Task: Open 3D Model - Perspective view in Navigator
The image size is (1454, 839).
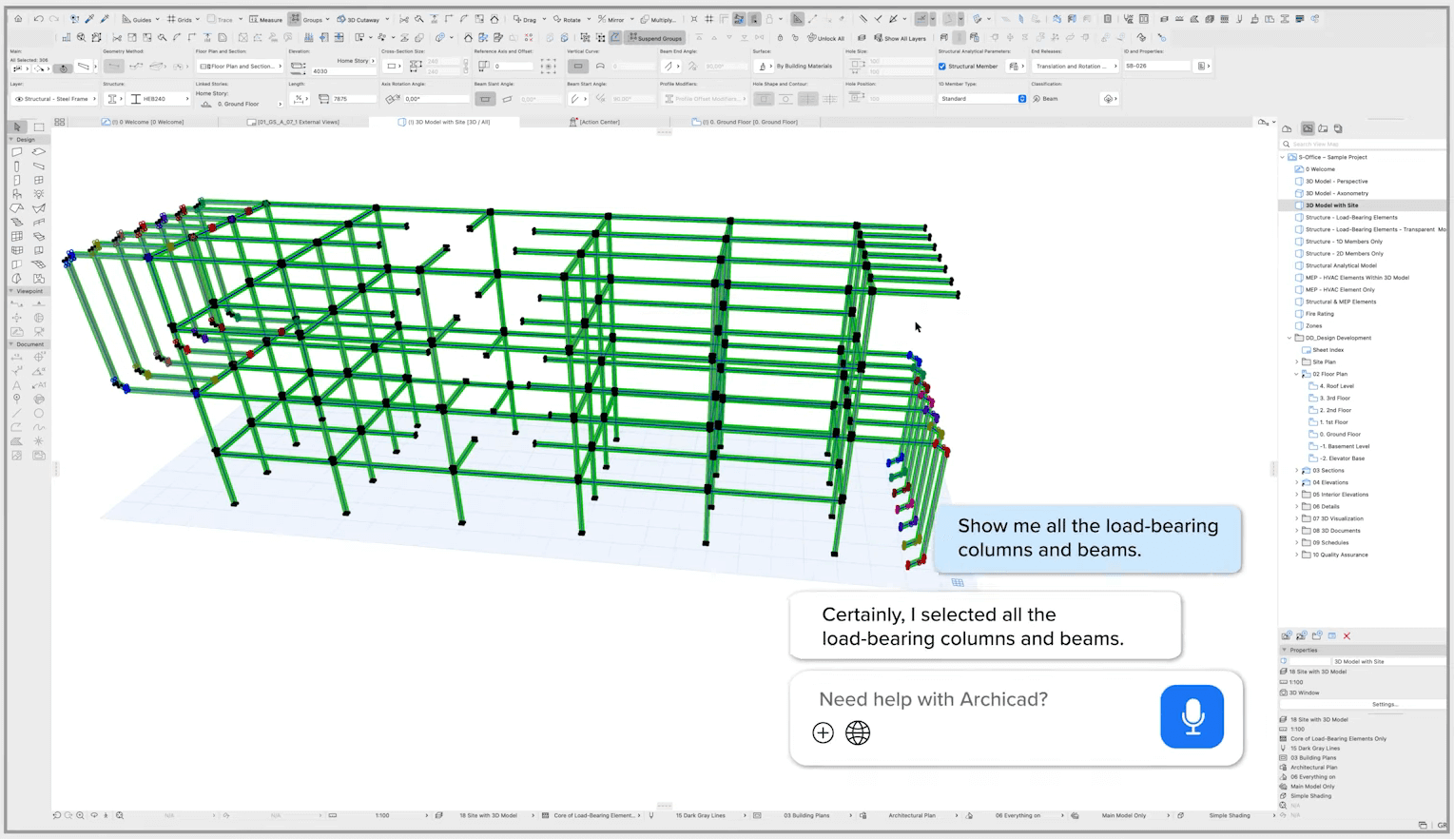Action: pos(1335,181)
